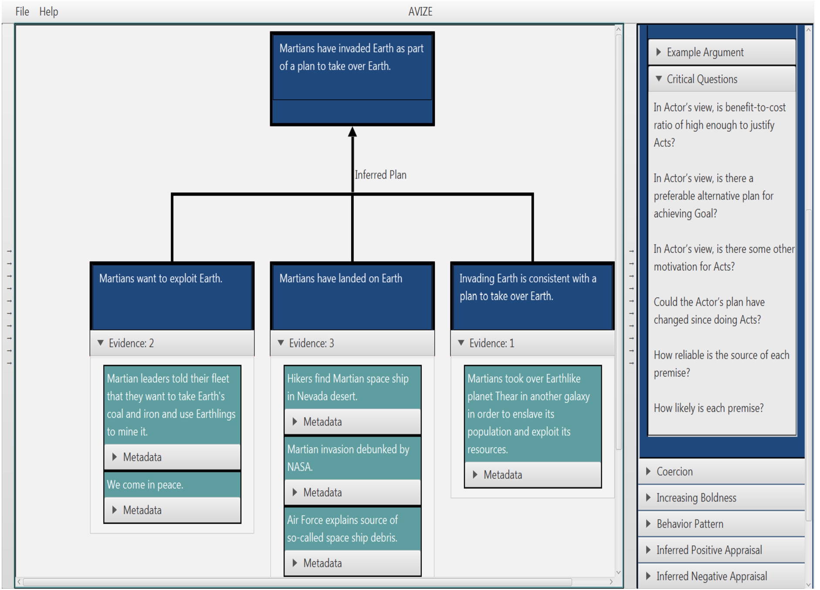Expand the Inferred Negative Appraisal scheme
This screenshot has width=820, height=590.
pos(711,576)
